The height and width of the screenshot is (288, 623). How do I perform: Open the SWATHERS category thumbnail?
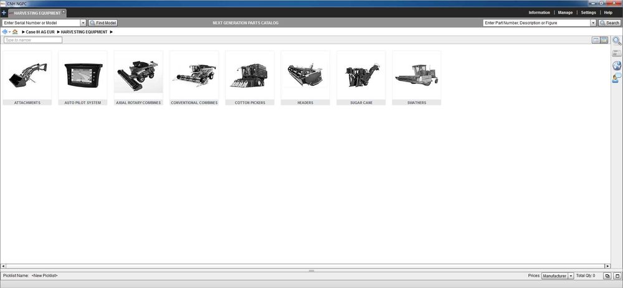click(417, 75)
